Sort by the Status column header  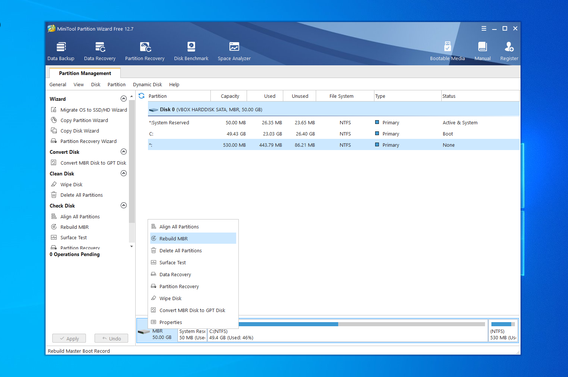[480, 96]
